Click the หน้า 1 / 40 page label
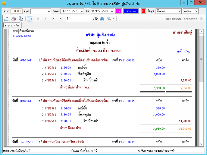207x155 pixels. [183, 51]
